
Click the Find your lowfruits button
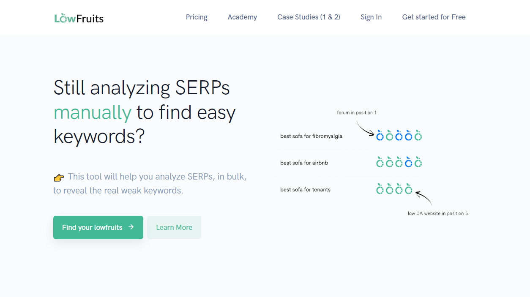pyautogui.click(x=98, y=227)
